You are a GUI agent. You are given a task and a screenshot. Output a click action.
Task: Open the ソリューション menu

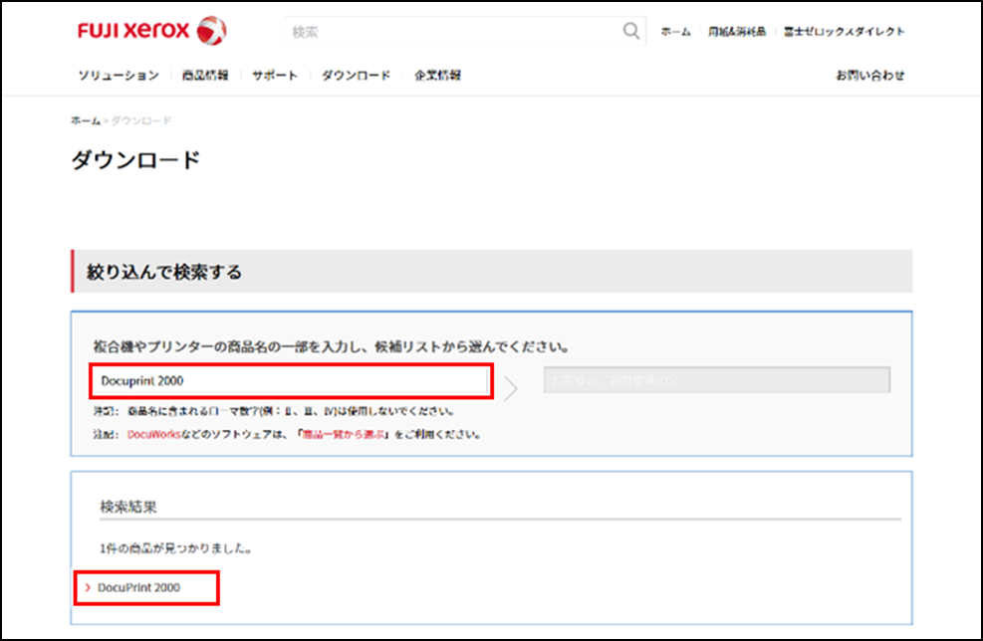point(119,76)
